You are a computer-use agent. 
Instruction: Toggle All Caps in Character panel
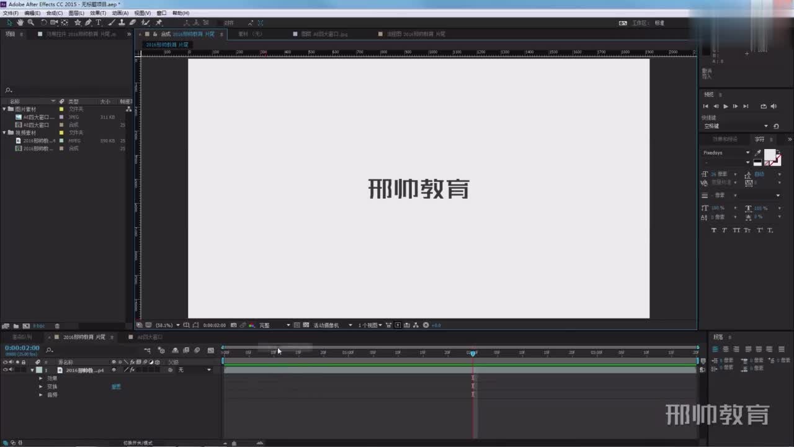click(x=736, y=230)
